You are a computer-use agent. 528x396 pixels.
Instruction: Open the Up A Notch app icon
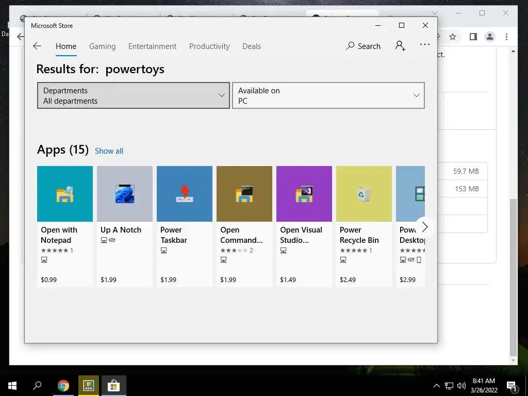(125, 194)
